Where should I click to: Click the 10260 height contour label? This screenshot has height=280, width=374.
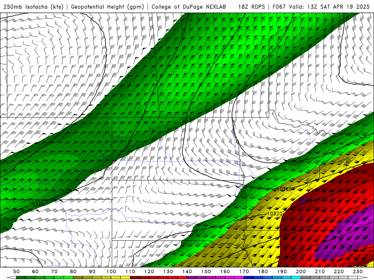[284, 189]
